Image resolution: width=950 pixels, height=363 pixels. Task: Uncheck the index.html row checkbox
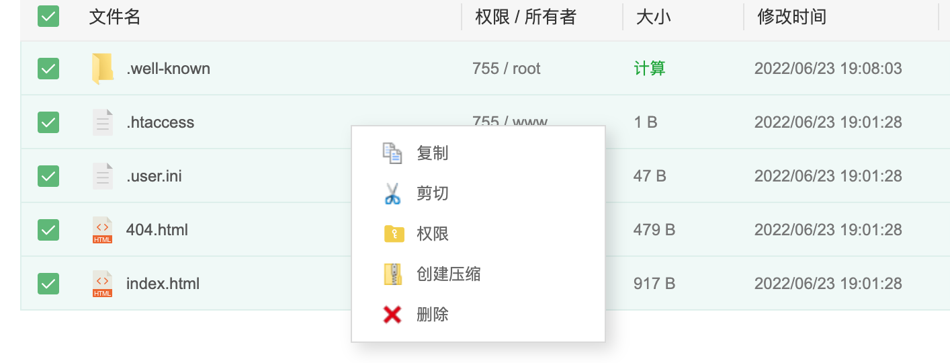(x=48, y=284)
